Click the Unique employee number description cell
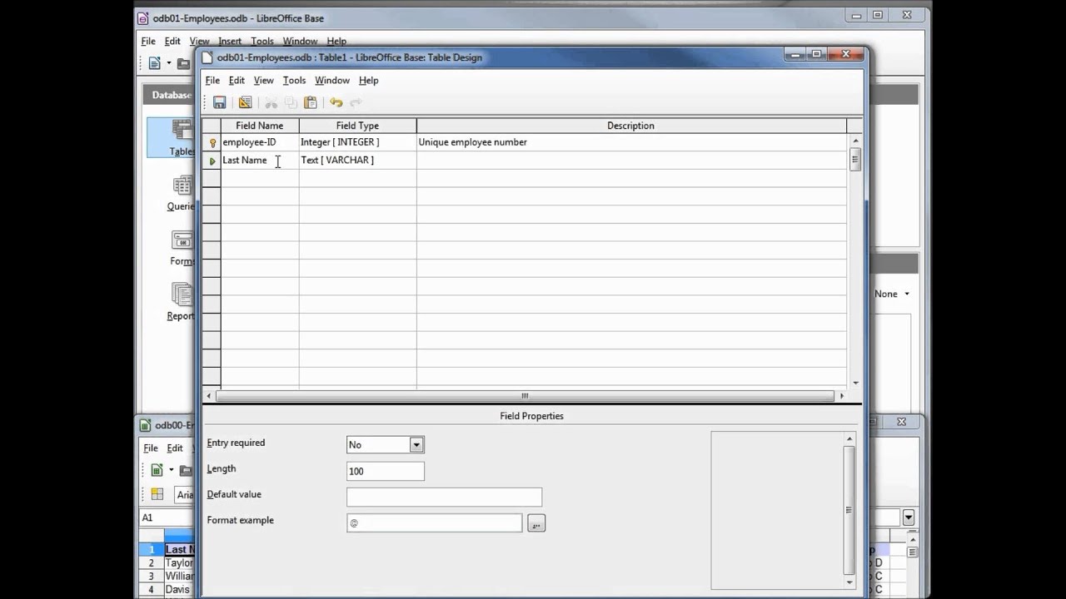 [631, 142]
